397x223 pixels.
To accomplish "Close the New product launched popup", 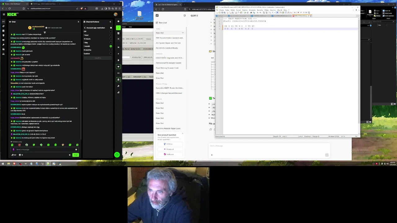I will point(182,133).
